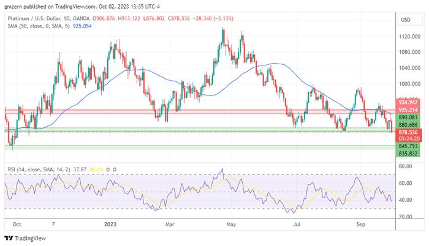The height and width of the screenshot is (246, 429).
Task: Click the TradingView logo icon
Action: pyautogui.click(x=9, y=238)
